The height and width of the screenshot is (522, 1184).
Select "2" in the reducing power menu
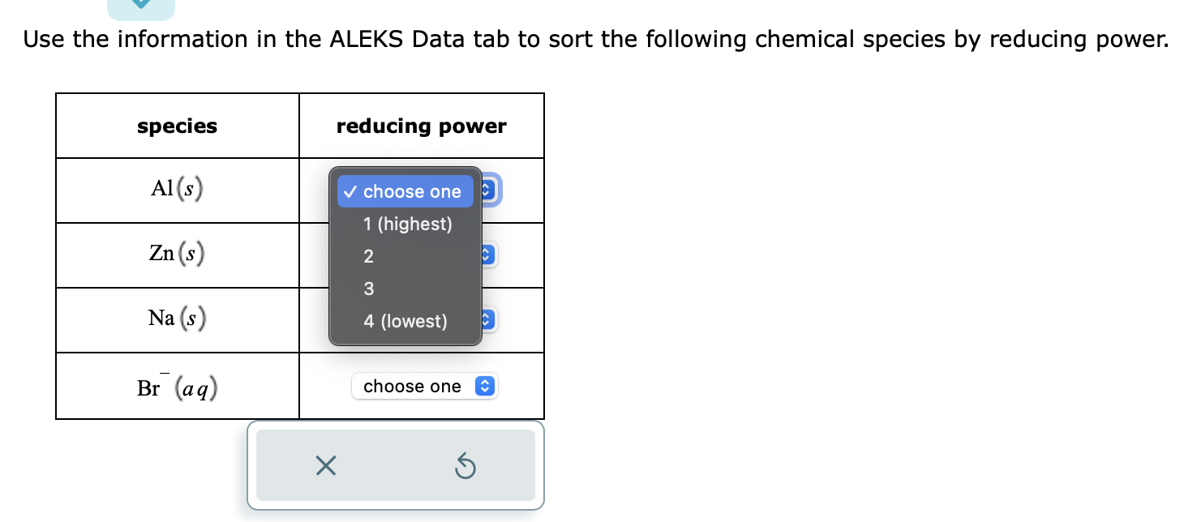point(369,257)
